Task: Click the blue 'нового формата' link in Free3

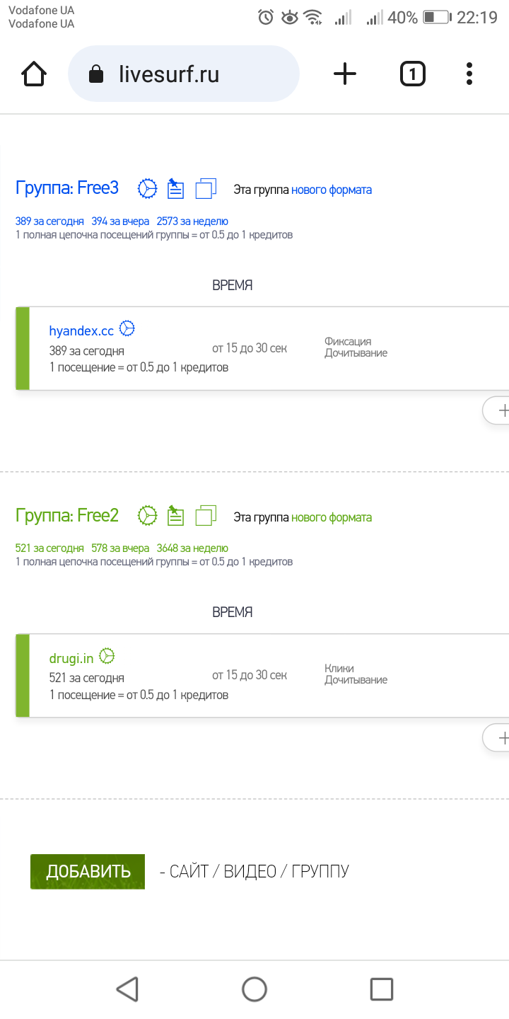Action: pyautogui.click(x=332, y=190)
